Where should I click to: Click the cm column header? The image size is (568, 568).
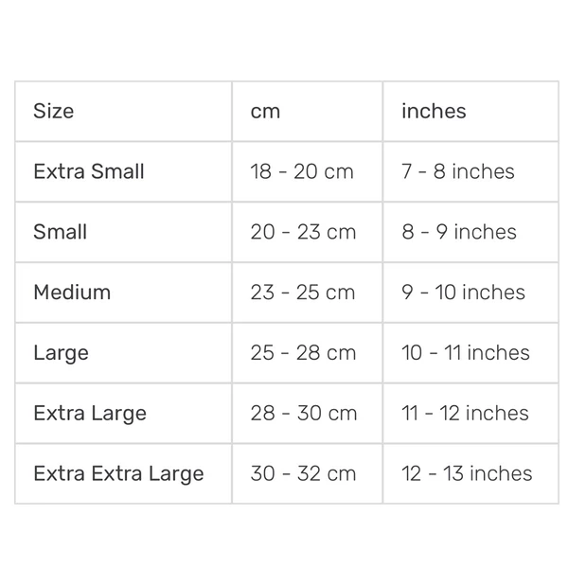pos(265,111)
